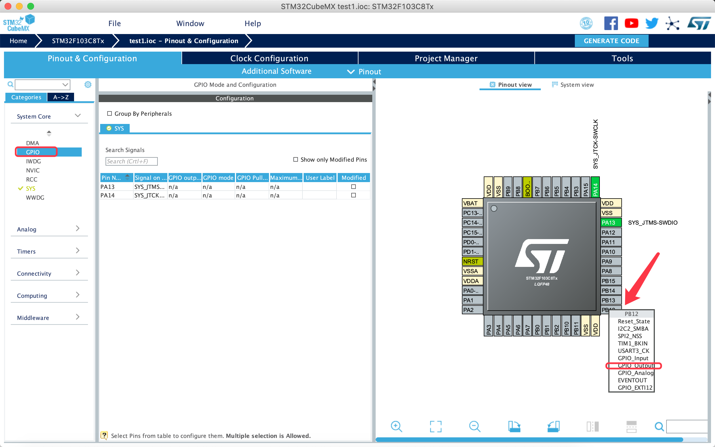Fit the chip view to screen
Viewport: 715px width, 447px height.
click(436, 427)
